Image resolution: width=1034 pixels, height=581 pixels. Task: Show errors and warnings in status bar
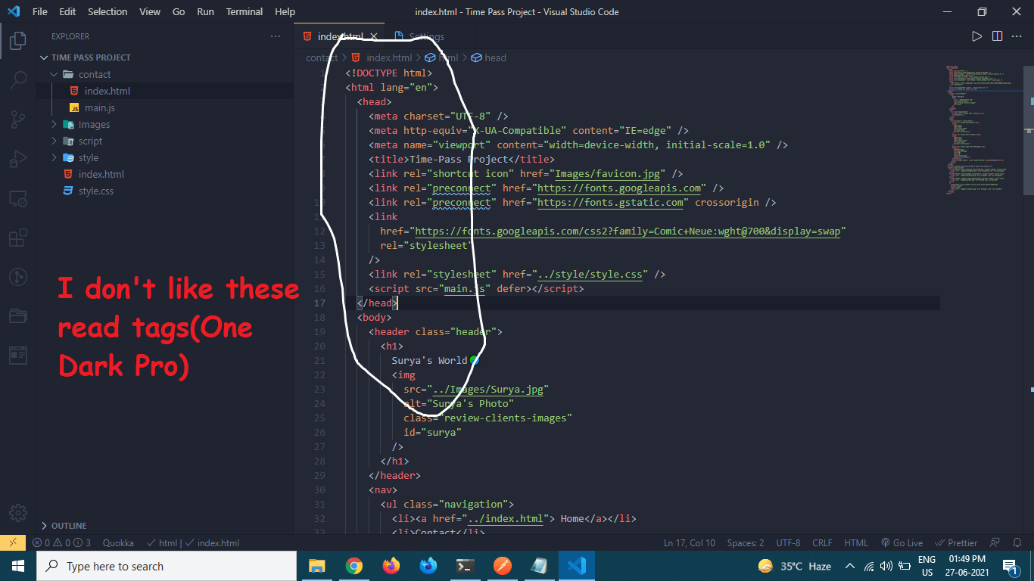[61, 543]
